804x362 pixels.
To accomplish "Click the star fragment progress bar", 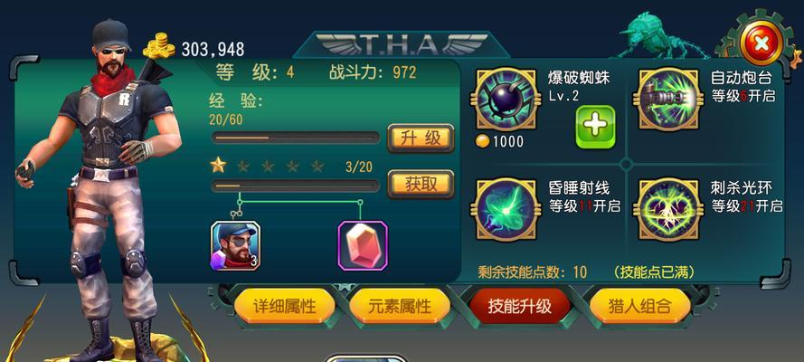I will [296, 186].
